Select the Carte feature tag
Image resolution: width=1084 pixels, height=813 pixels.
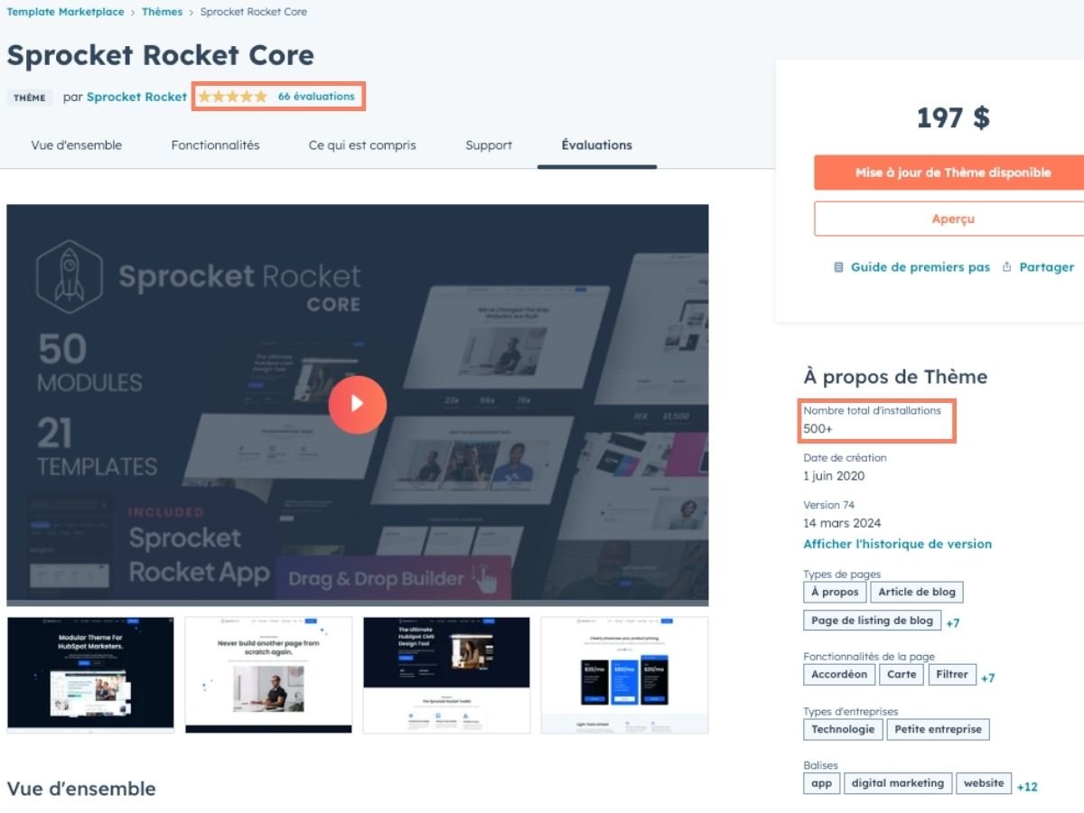point(902,675)
